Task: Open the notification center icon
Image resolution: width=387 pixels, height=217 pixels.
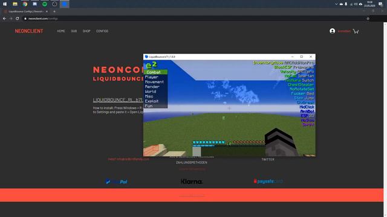Action: (x=380, y=4)
